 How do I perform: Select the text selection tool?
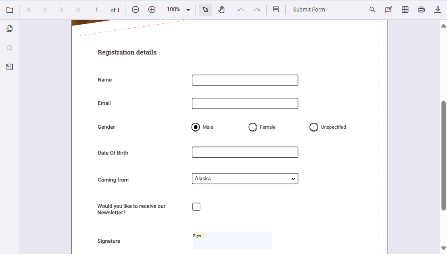(x=205, y=10)
